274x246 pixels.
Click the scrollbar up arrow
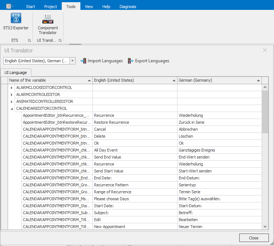(x=265, y=87)
